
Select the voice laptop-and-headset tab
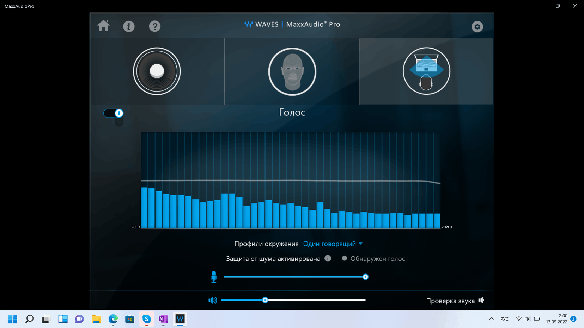point(426,71)
